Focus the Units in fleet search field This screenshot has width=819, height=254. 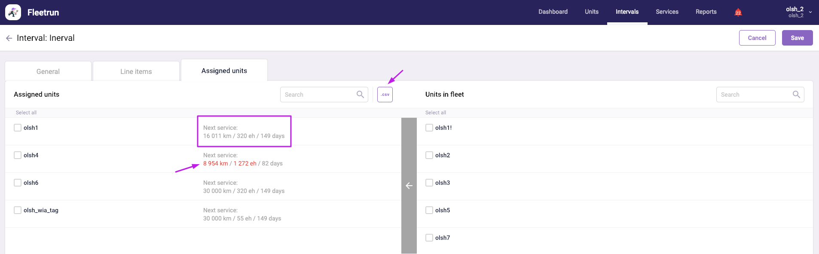tap(754, 95)
